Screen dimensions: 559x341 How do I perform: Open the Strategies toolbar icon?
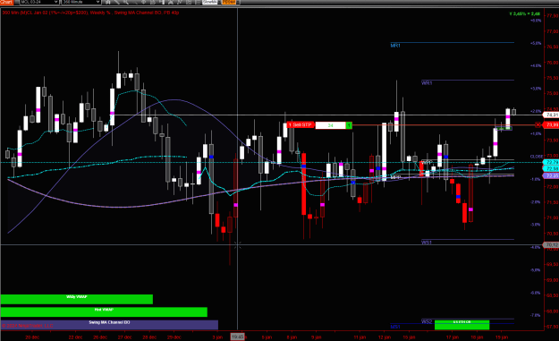pyautogui.click(x=179, y=2)
